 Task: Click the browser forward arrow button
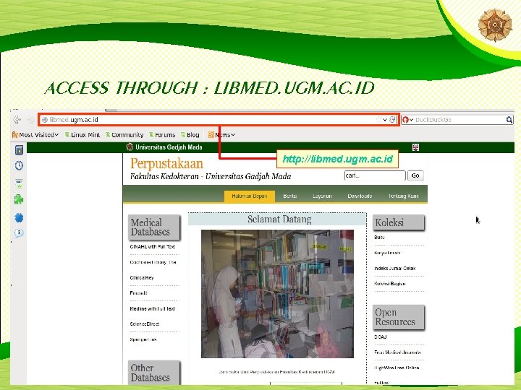point(30,120)
